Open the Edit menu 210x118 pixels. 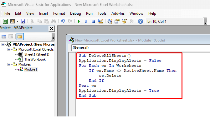tap(18, 13)
